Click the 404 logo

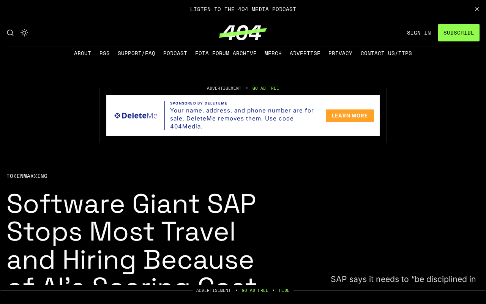(243, 33)
